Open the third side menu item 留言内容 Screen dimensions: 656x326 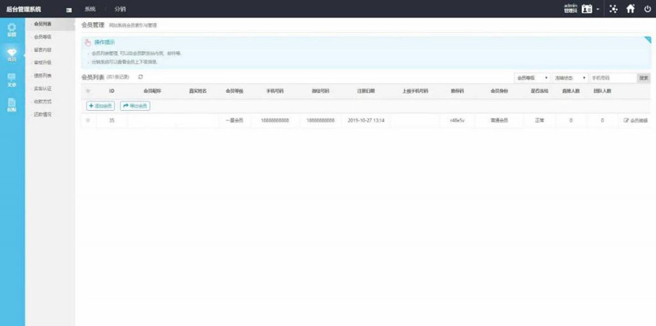coord(43,50)
